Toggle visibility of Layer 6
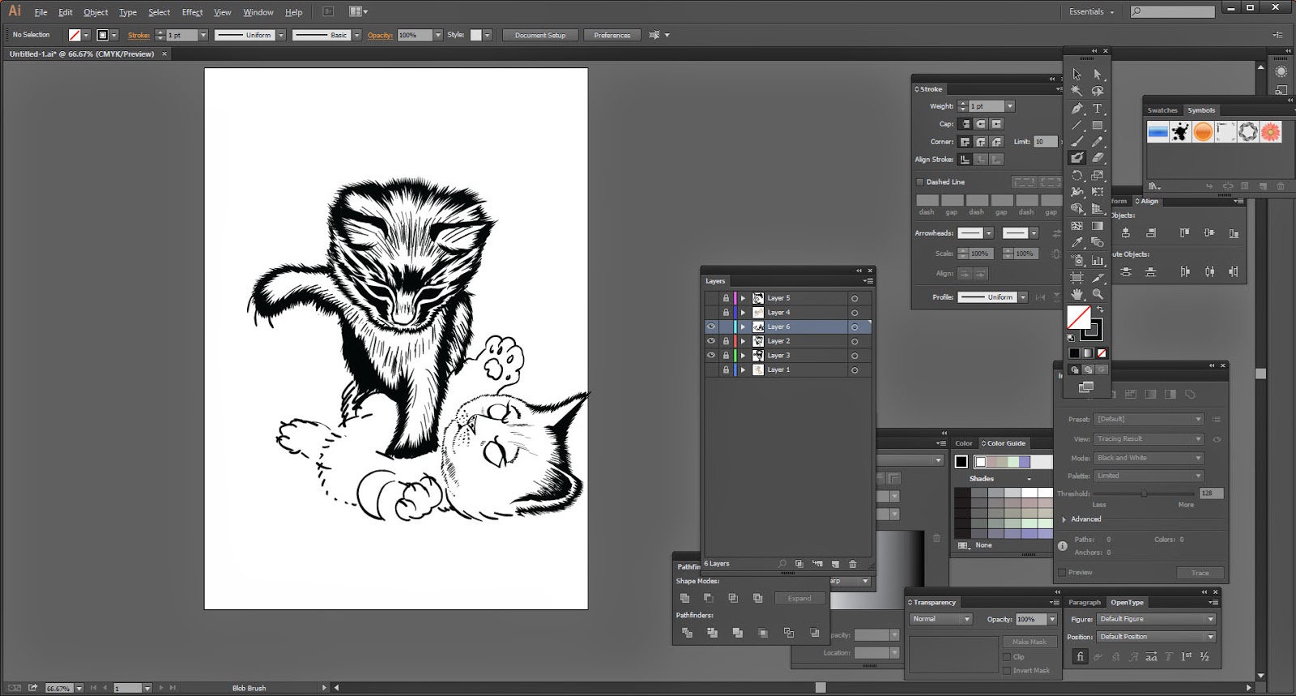This screenshot has height=696, width=1296. pyautogui.click(x=711, y=327)
